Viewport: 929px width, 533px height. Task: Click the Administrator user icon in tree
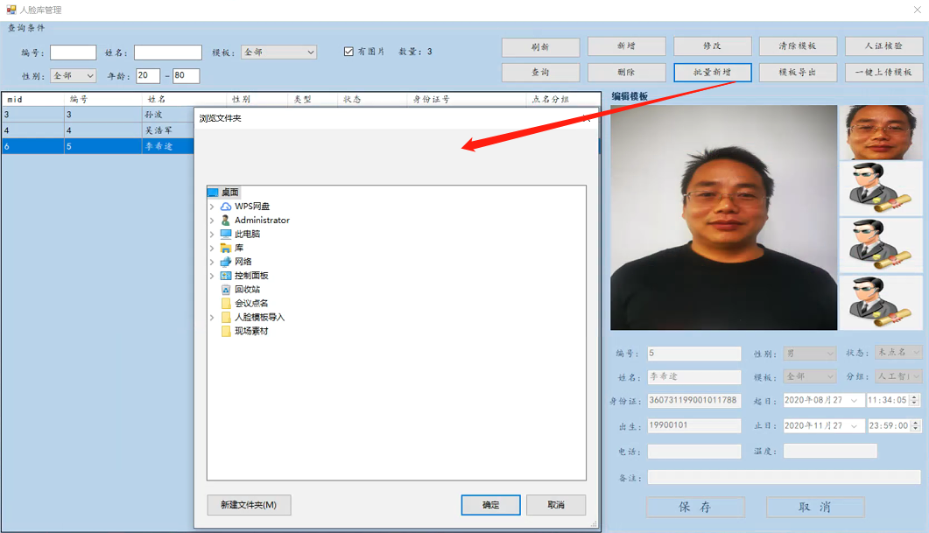click(x=226, y=221)
